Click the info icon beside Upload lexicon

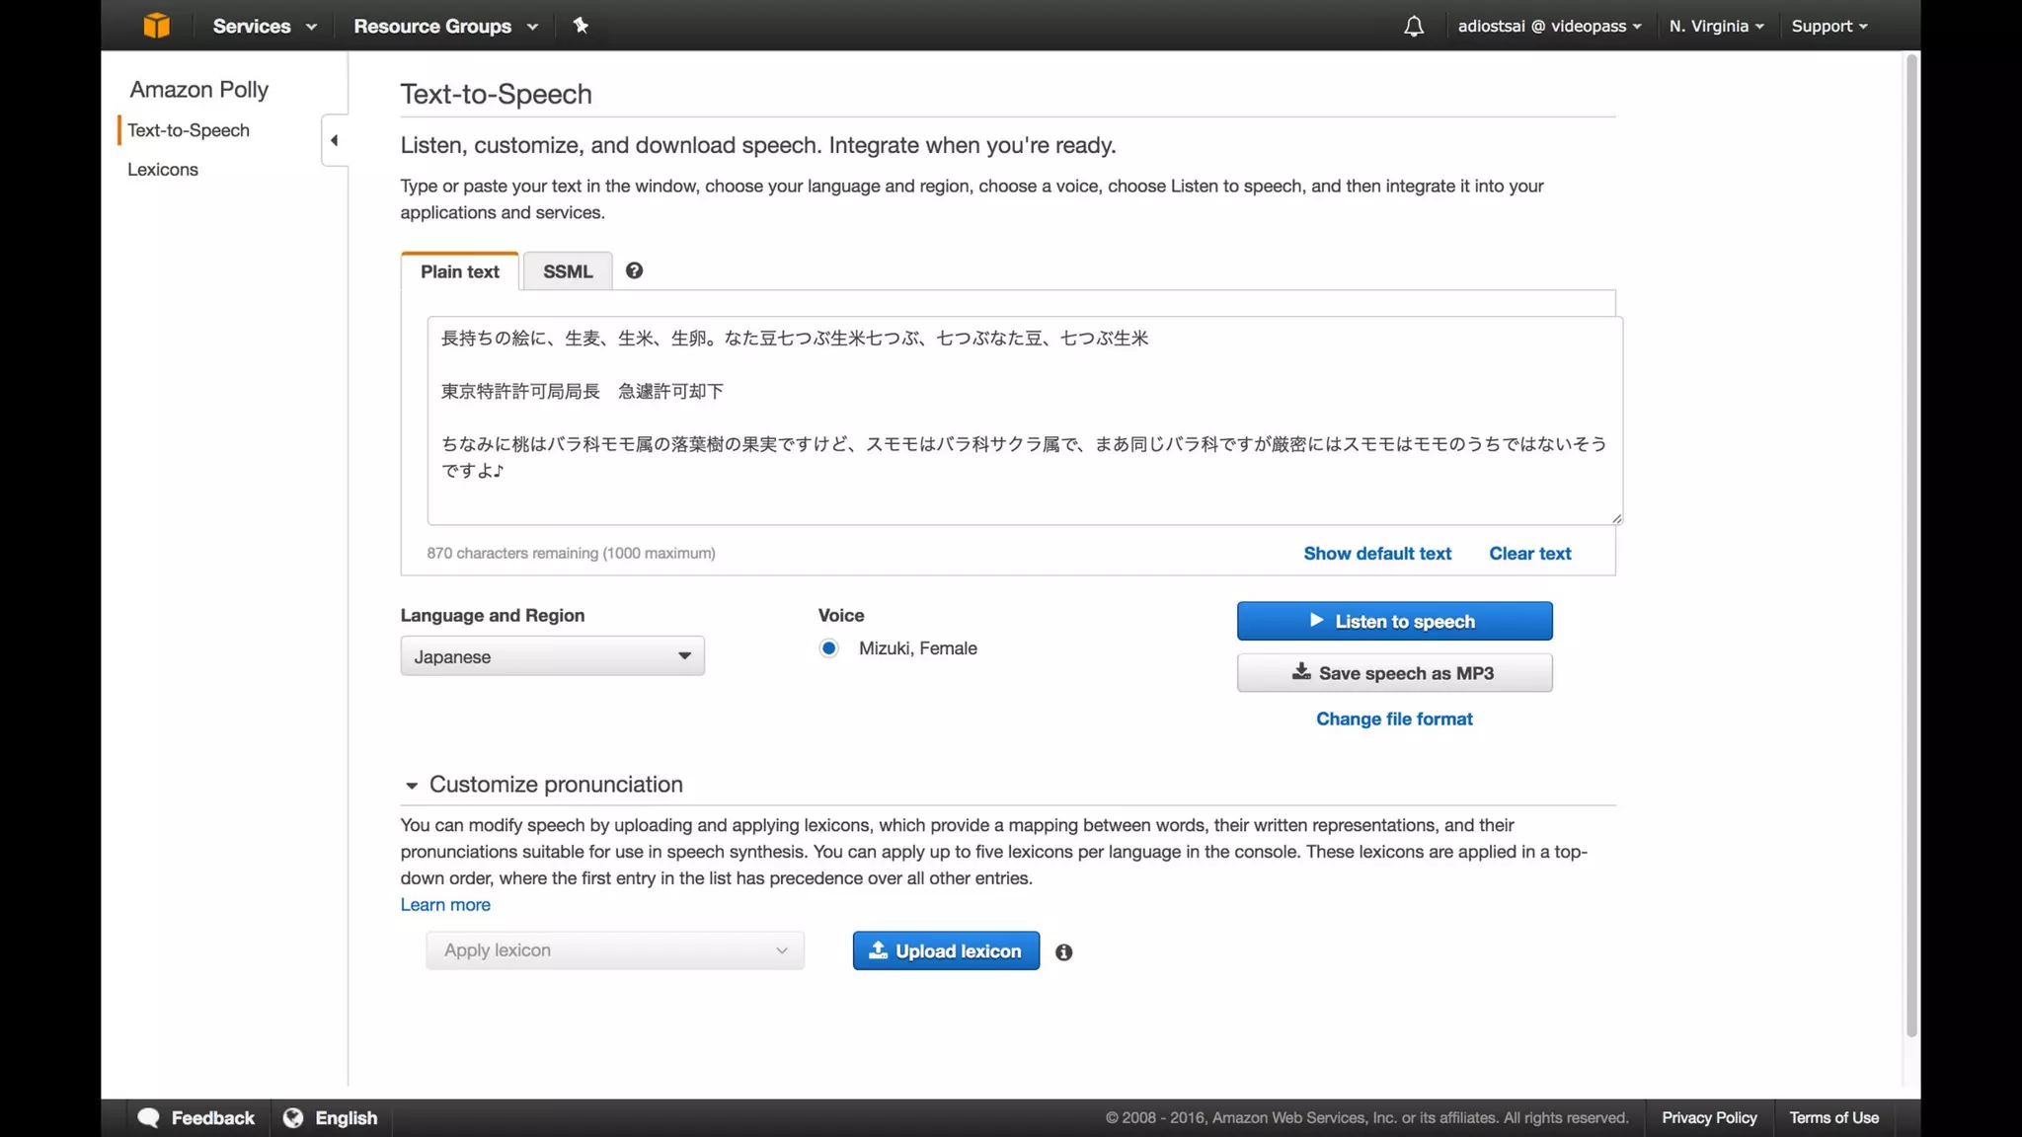tap(1063, 952)
